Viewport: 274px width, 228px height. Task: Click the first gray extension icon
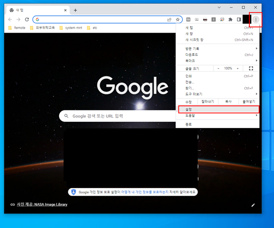click(x=188, y=20)
